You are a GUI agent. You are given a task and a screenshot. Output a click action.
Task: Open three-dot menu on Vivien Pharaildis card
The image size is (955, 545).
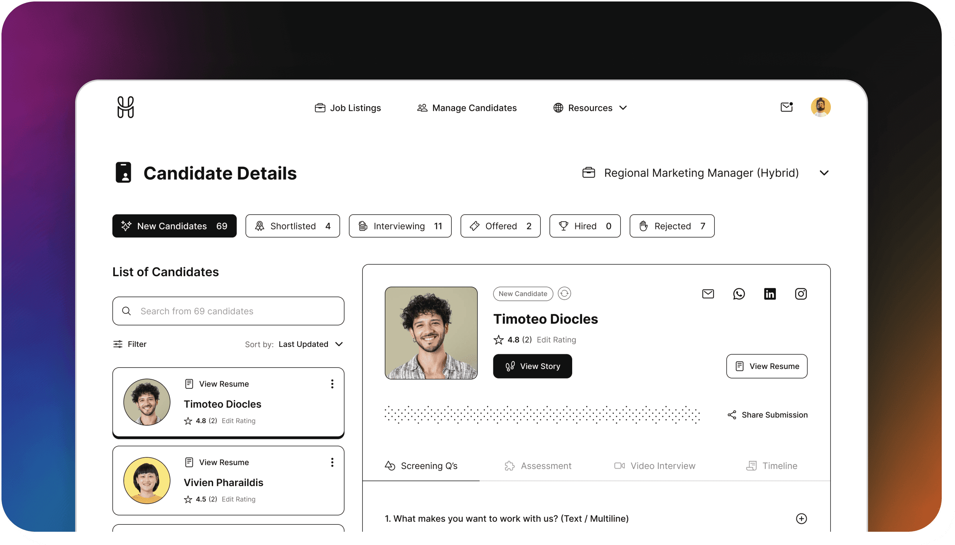pos(332,462)
